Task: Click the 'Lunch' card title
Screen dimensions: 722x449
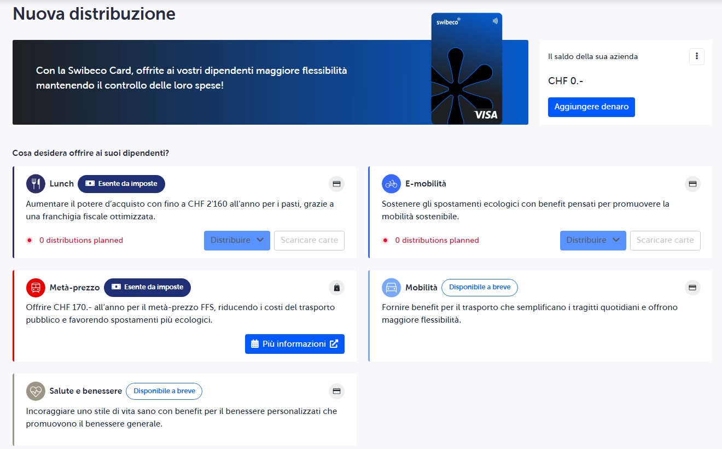Action: pos(61,184)
